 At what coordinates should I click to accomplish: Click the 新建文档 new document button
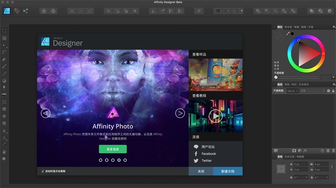228,171
